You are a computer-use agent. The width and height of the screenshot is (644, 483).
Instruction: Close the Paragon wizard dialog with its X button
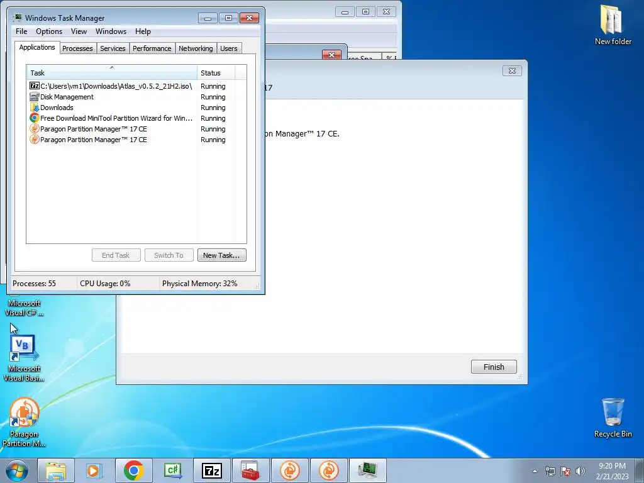[512, 70]
